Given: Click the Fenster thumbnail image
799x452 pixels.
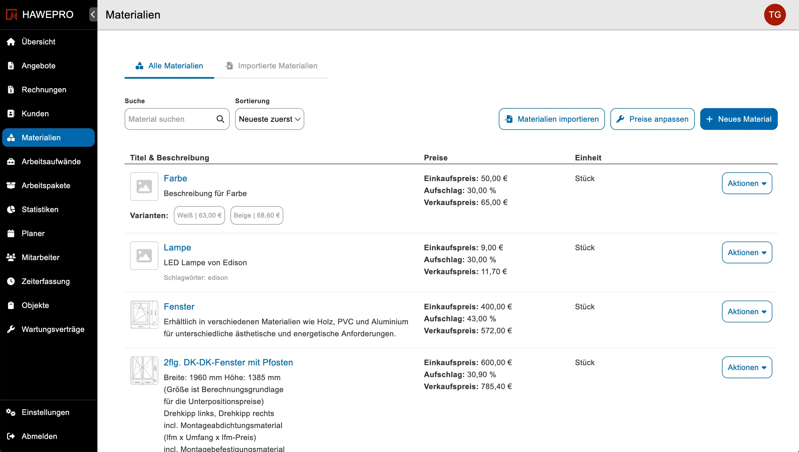Looking at the screenshot, I should tap(144, 314).
